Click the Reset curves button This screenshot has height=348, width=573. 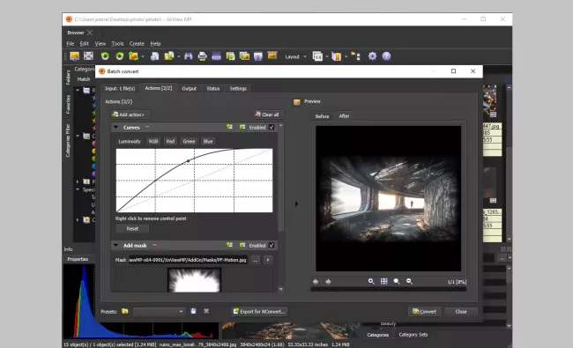point(132,228)
